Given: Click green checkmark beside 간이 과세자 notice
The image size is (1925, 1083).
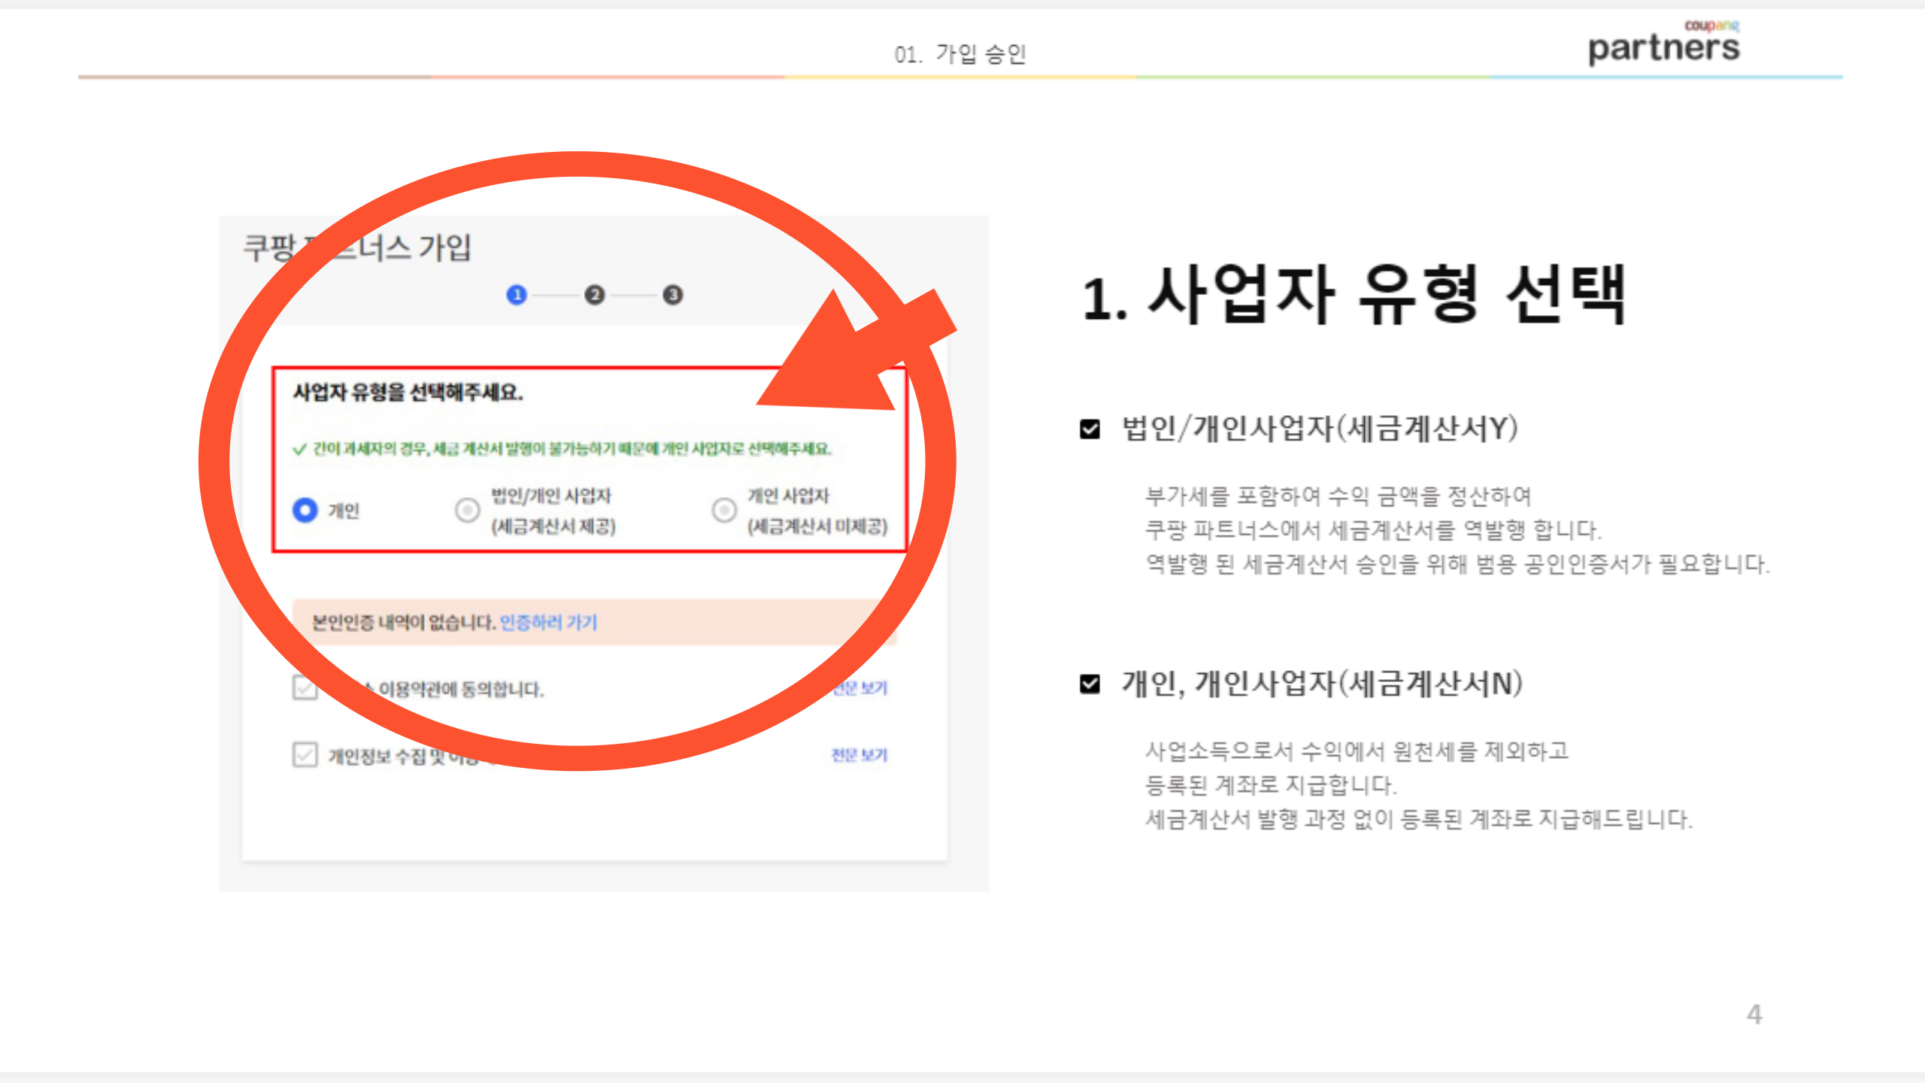Looking at the screenshot, I should point(299,450).
